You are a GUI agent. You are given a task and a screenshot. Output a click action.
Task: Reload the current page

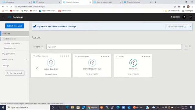(11, 7)
